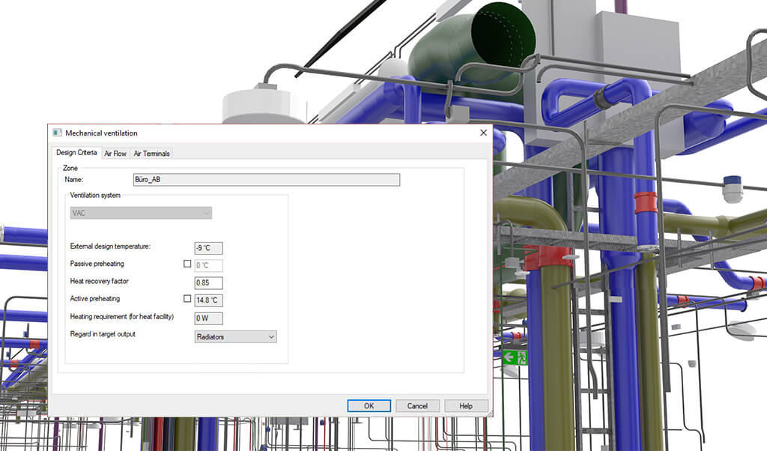
Task: Close the Mechanical ventilation dialog
Action: [x=483, y=133]
